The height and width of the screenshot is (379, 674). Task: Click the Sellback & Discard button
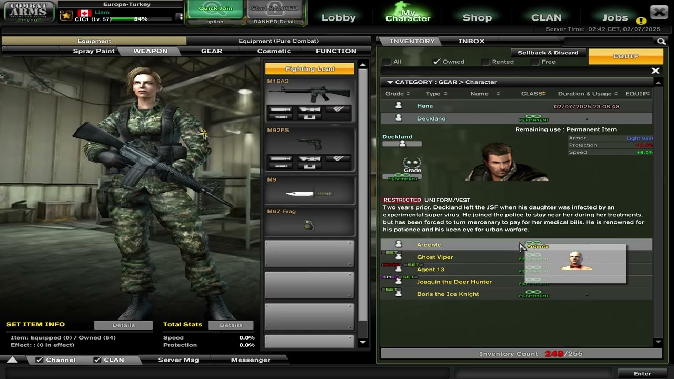548,53
